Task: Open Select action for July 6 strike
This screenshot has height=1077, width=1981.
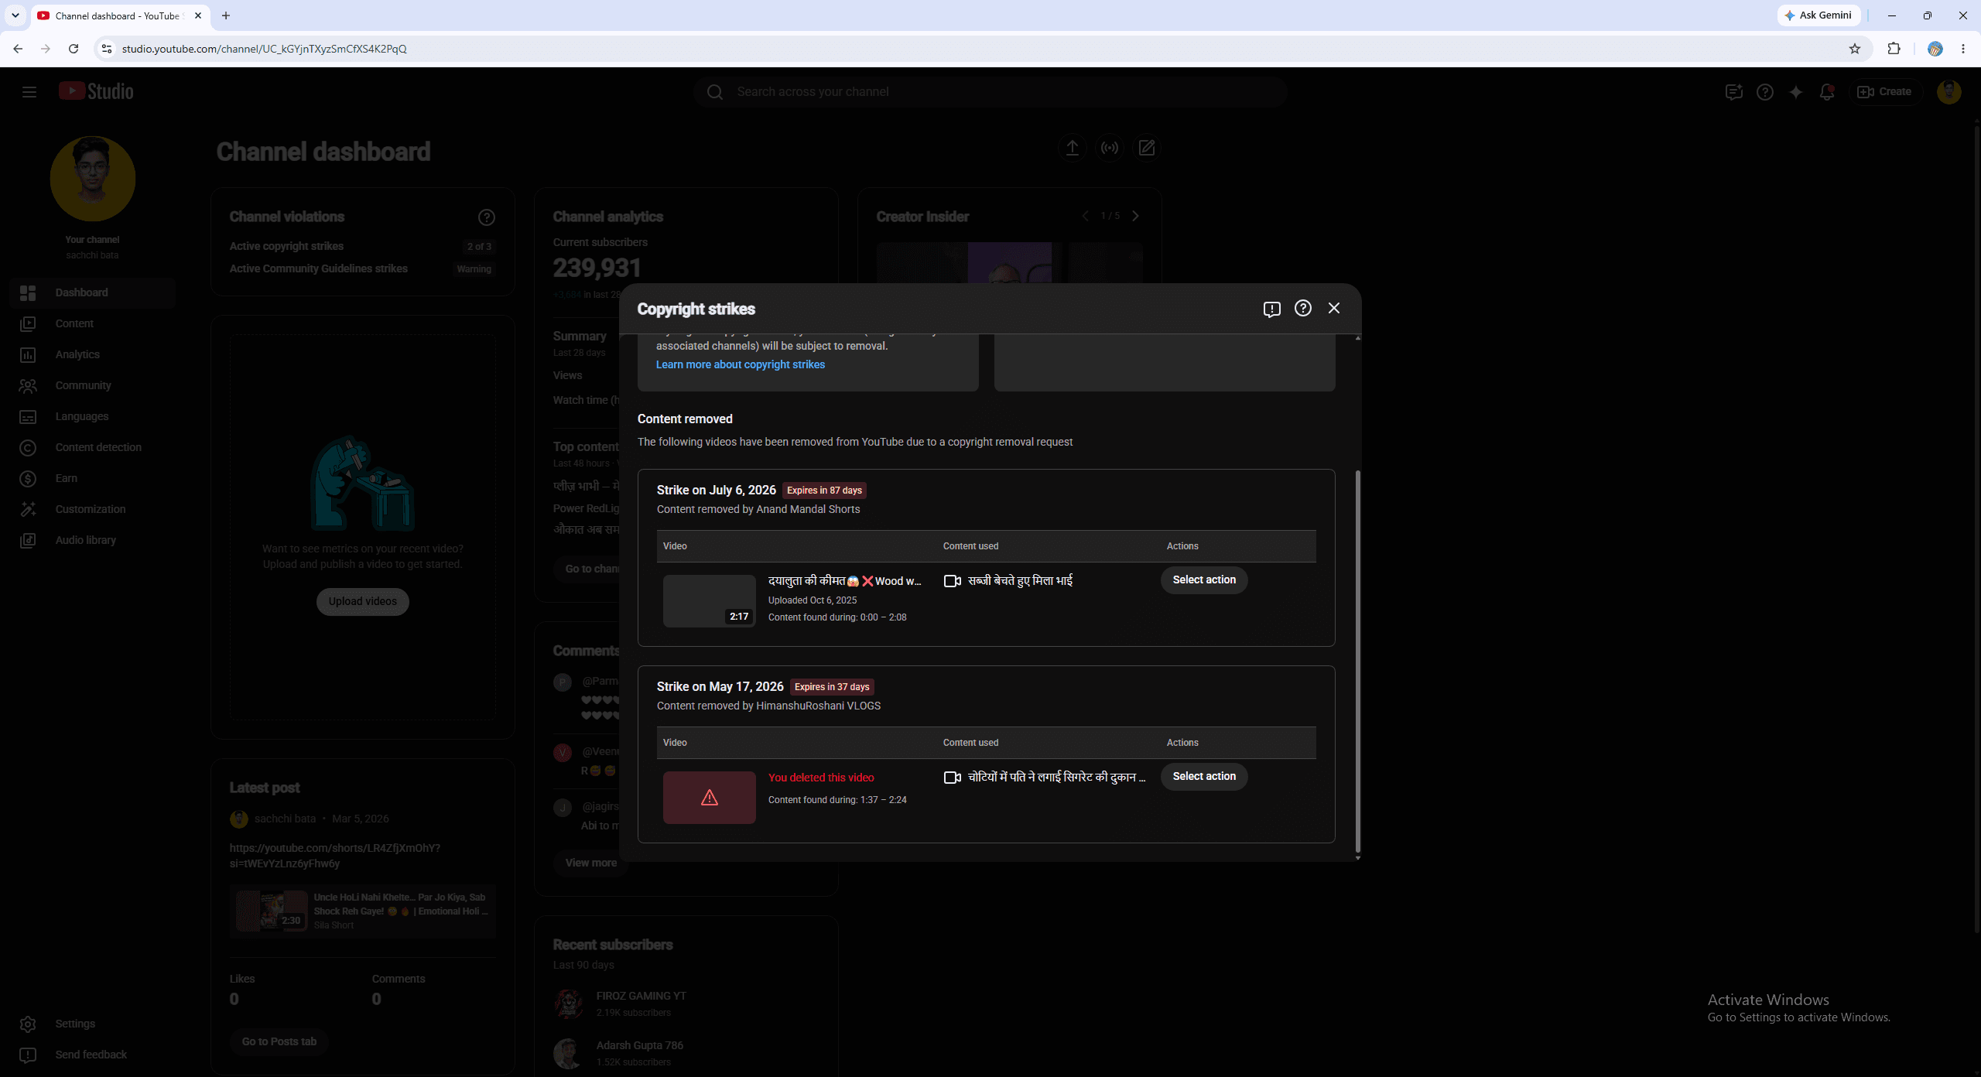Action: point(1204,580)
